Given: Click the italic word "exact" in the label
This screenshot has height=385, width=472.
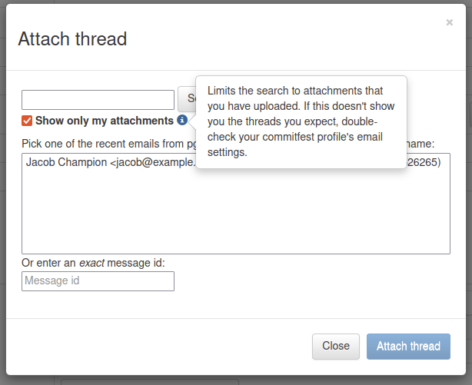Looking at the screenshot, I should (x=91, y=263).
